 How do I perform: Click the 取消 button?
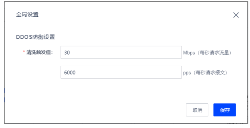coord(197,110)
